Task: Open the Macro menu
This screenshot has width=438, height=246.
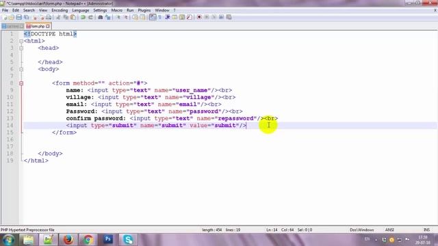Action: pyautogui.click(x=117, y=10)
